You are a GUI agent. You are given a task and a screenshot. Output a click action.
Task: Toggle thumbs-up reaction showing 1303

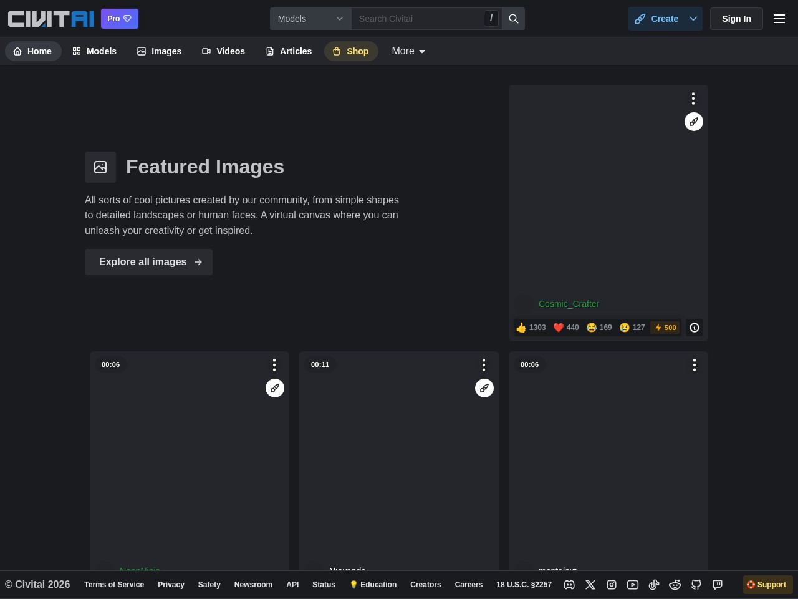coord(531,328)
